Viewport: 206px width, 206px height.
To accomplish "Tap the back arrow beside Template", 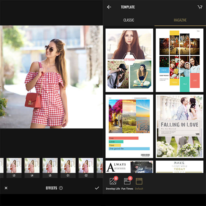I will 109,7.
